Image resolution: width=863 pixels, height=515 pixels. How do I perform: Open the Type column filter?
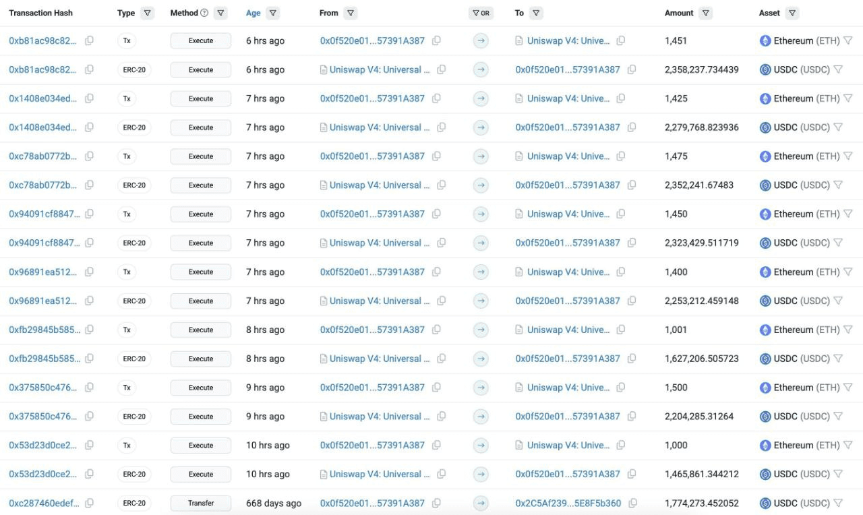pyautogui.click(x=148, y=13)
